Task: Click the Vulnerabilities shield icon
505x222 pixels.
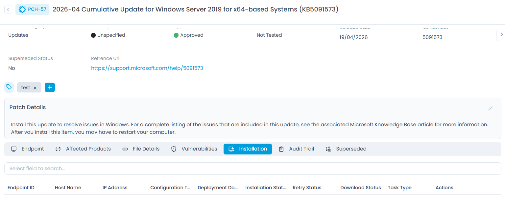Action: (174, 149)
